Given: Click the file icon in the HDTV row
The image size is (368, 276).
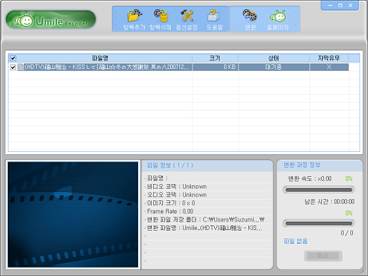Looking at the screenshot, I should click(x=20, y=67).
